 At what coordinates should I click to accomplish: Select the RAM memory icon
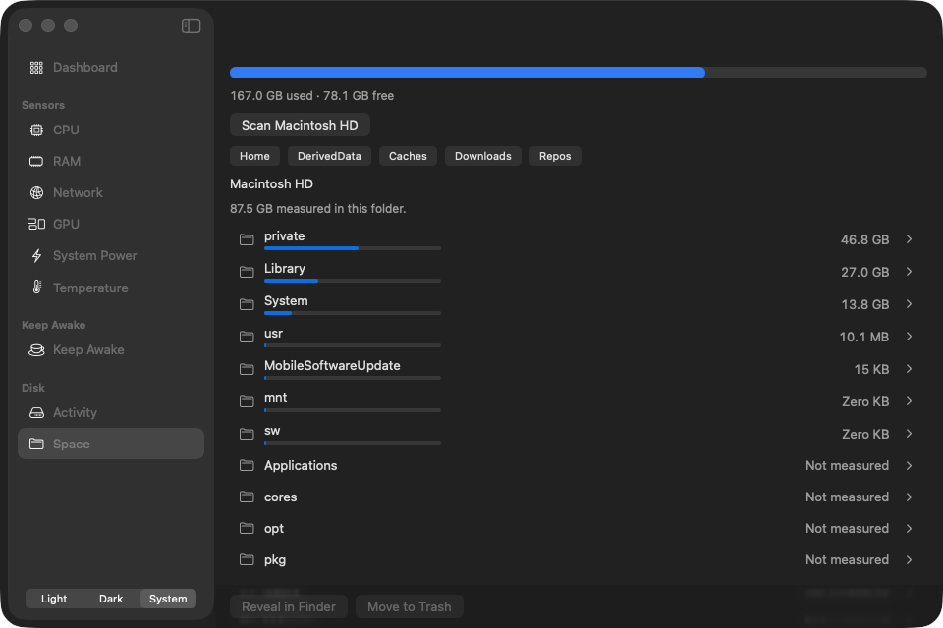tap(36, 161)
